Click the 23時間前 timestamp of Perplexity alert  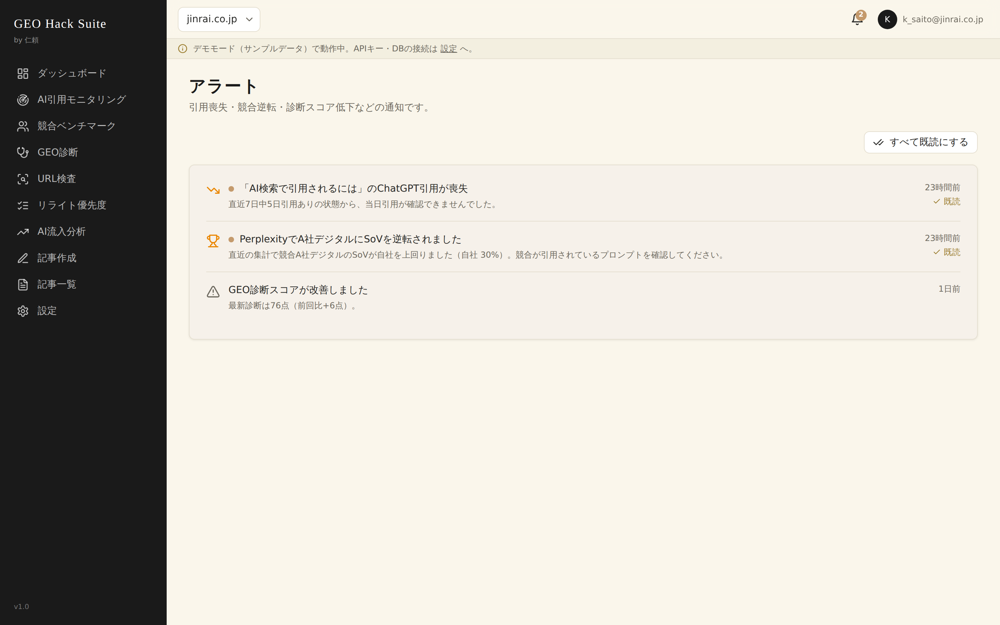coord(943,239)
